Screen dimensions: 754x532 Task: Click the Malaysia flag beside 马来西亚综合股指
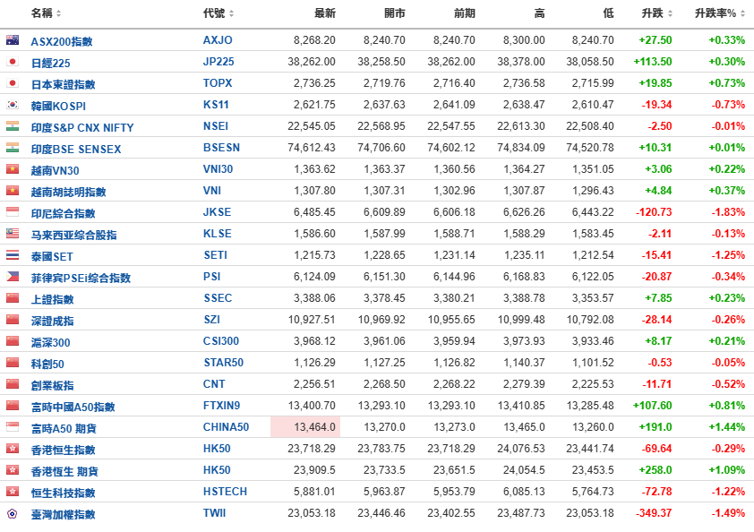coord(13,234)
